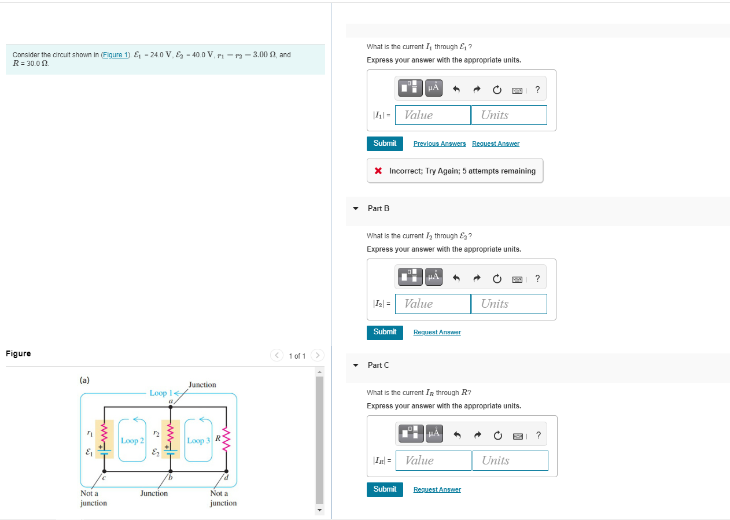Image resolution: width=730 pixels, height=520 pixels.
Task: Submit the Part C answer for IR
Action: (385, 489)
